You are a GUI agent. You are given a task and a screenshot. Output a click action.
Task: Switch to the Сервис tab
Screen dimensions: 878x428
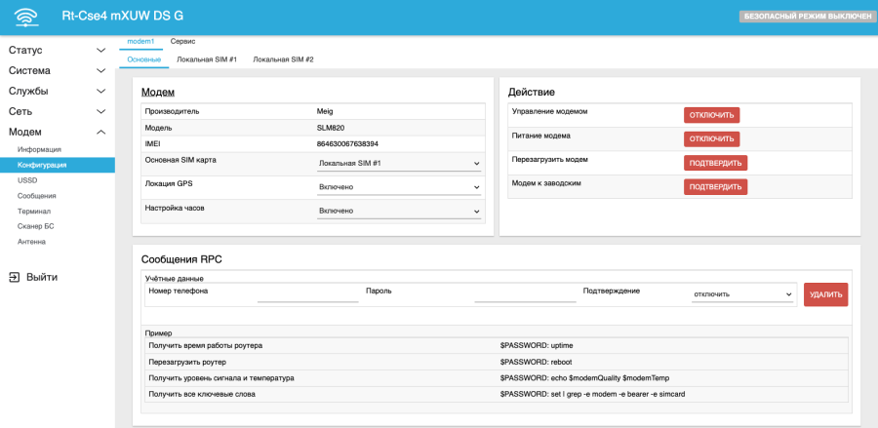[x=182, y=42]
